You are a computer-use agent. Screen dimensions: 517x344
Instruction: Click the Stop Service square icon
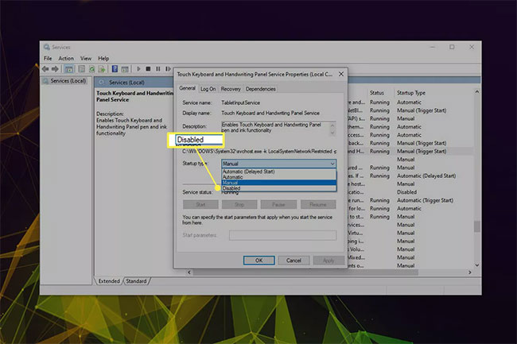(x=148, y=69)
